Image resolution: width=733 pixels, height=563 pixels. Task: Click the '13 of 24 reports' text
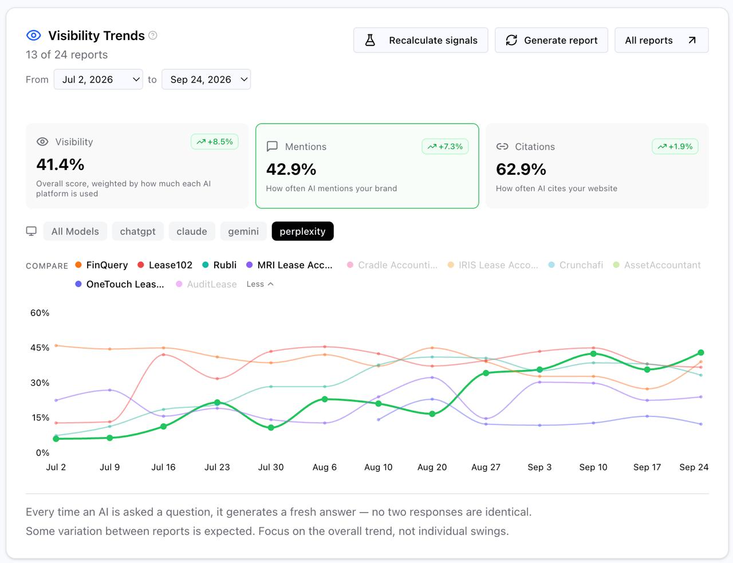tap(66, 55)
